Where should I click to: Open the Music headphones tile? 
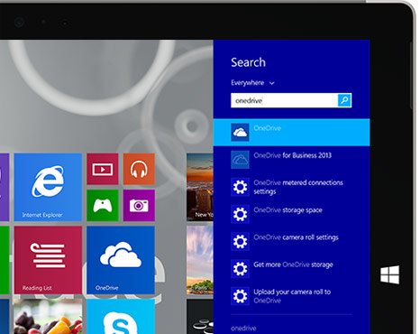click(x=139, y=169)
